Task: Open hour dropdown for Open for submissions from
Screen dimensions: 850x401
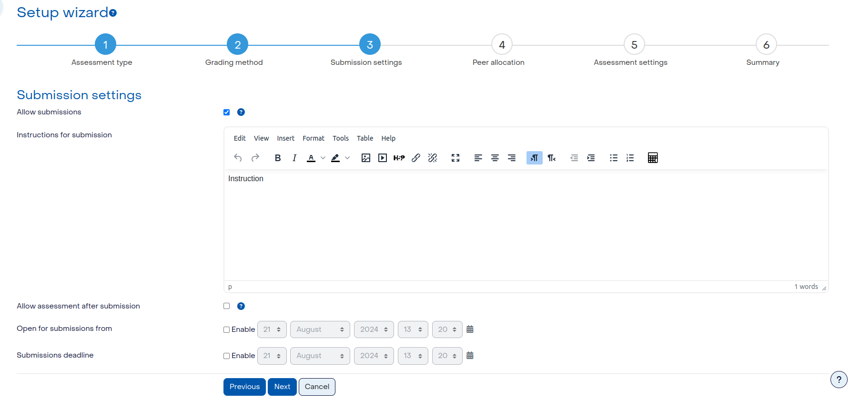Action: pos(413,329)
